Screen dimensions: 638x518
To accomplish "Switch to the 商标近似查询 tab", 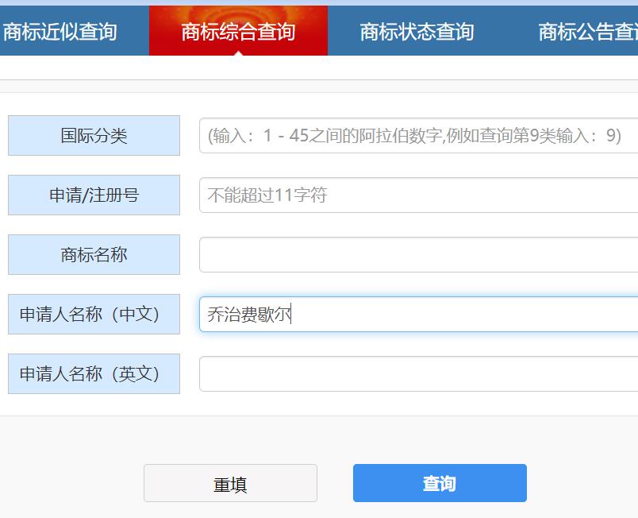I will [60, 31].
